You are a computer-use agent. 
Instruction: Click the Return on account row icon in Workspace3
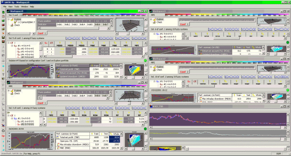pos(200,51)
